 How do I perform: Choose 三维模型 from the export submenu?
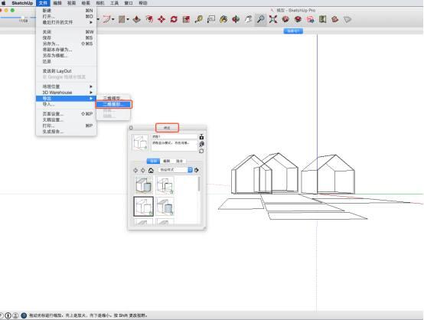coord(113,98)
